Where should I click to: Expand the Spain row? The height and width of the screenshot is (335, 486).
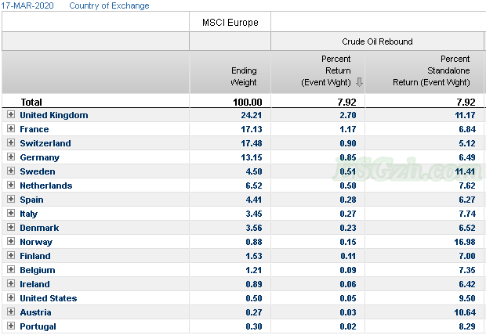(x=11, y=199)
